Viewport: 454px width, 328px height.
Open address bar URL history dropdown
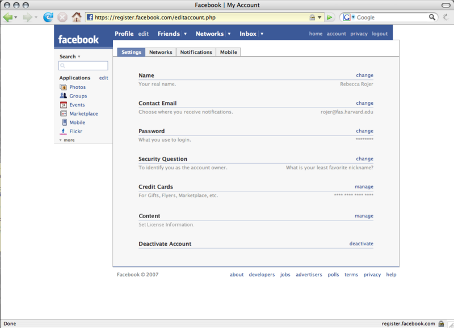(x=320, y=18)
